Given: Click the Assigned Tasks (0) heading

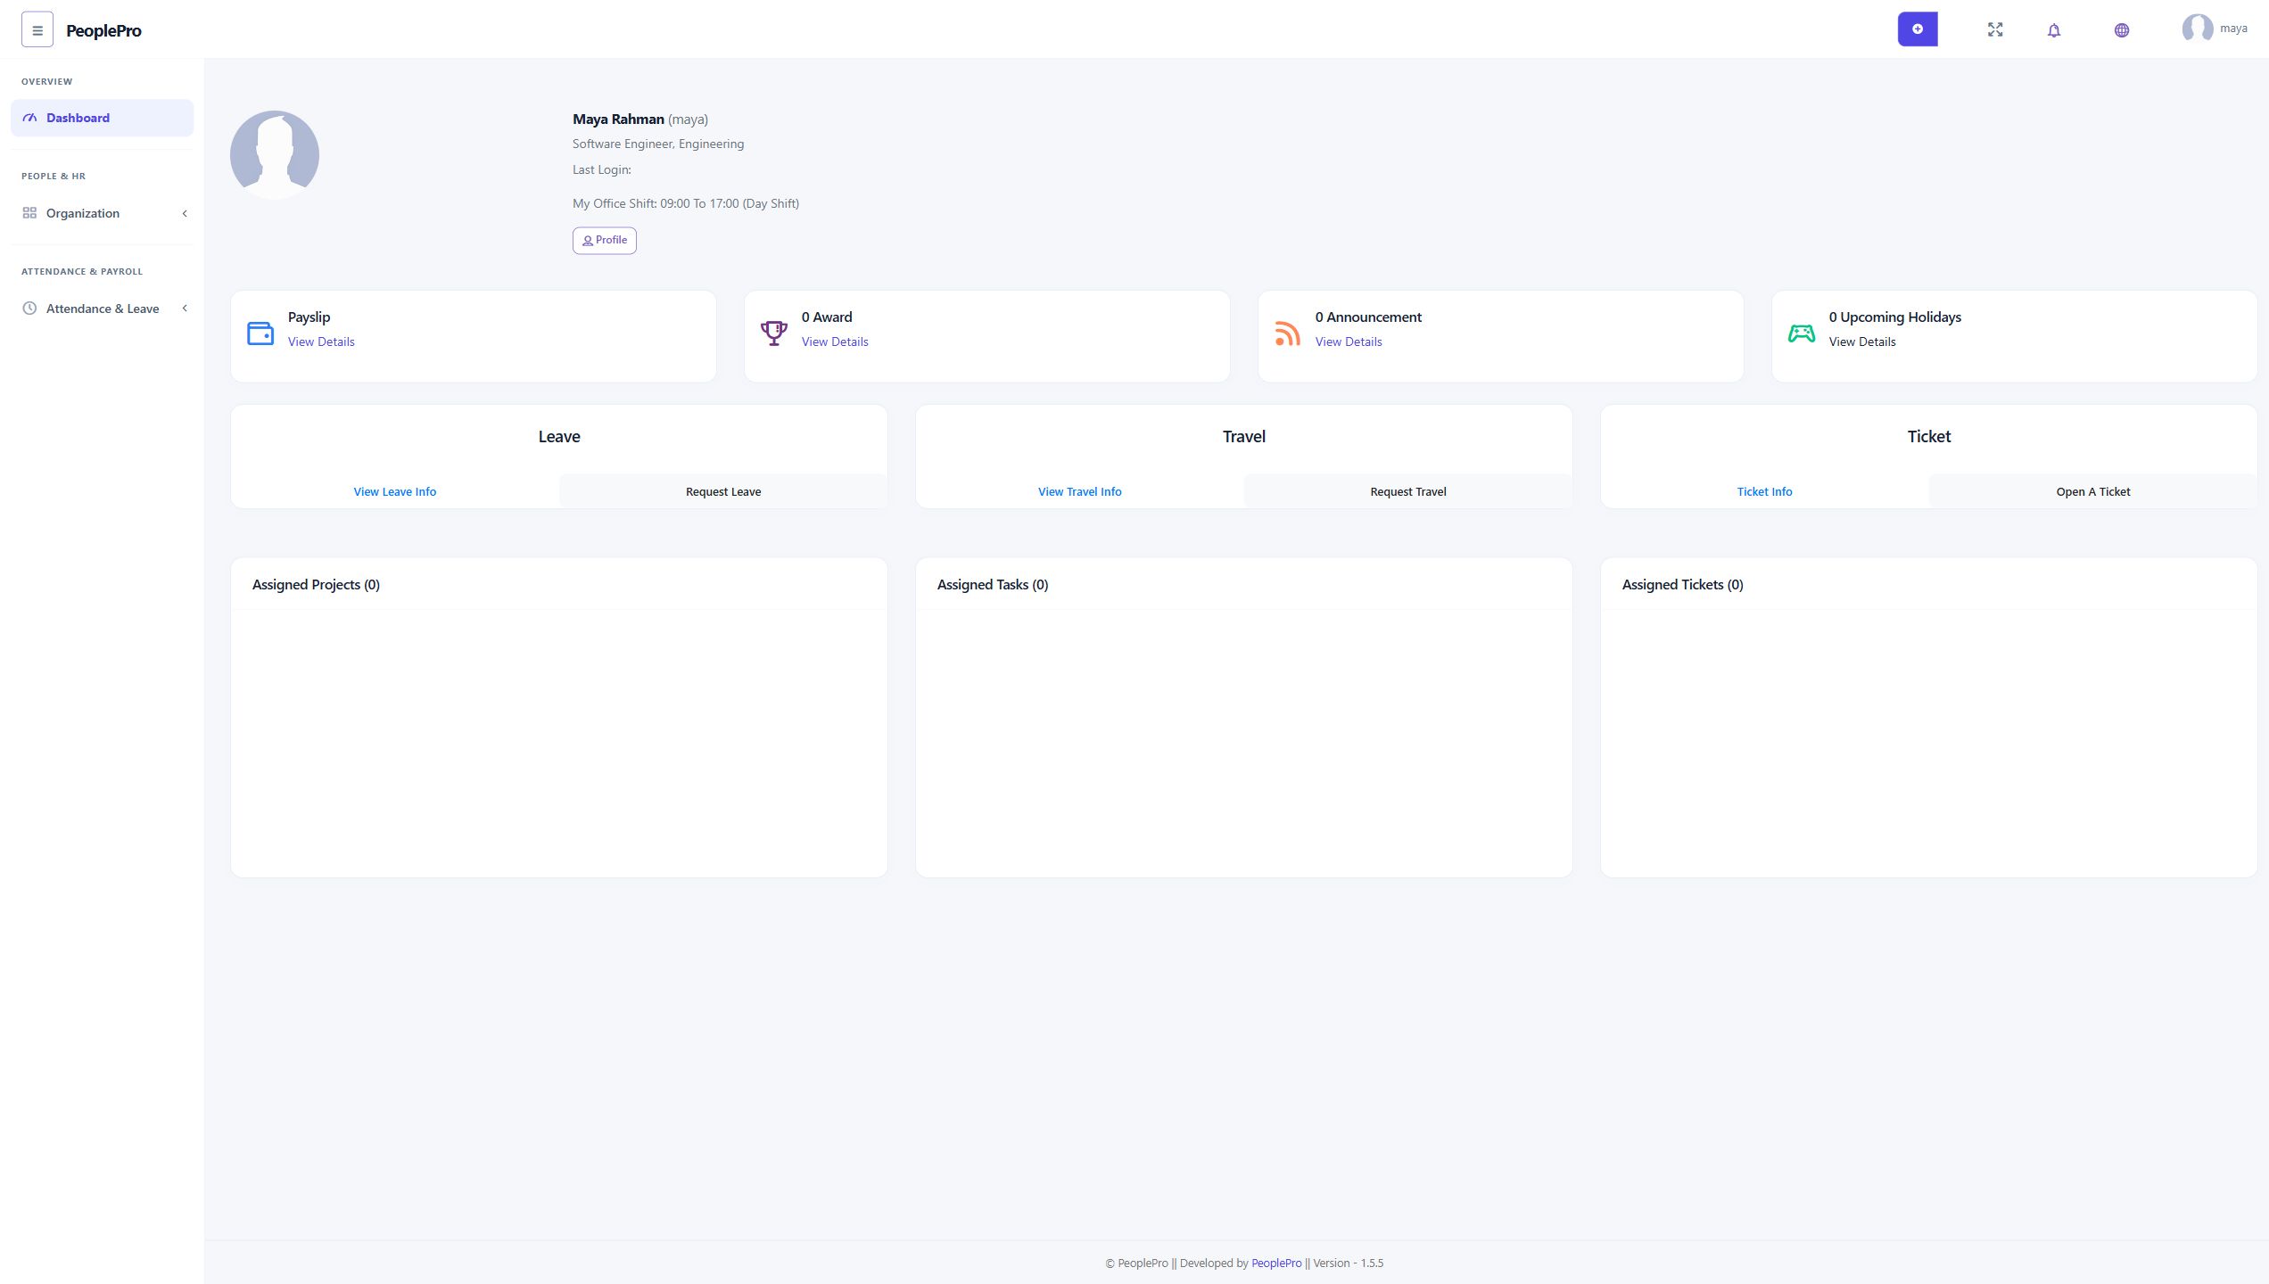Looking at the screenshot, I should [x=993, y=585].
